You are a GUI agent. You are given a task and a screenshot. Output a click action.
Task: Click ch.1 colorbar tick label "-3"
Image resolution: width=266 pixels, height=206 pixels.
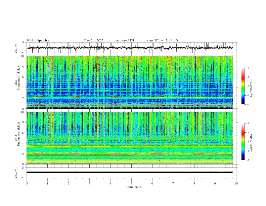click(248, 68)
